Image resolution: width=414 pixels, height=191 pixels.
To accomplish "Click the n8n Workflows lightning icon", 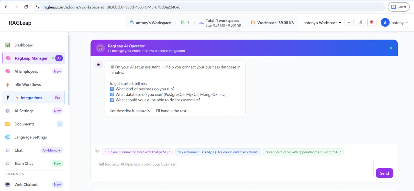I will [8, 84].
